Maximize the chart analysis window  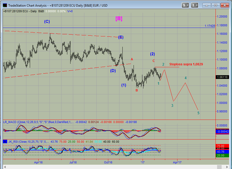215,5
